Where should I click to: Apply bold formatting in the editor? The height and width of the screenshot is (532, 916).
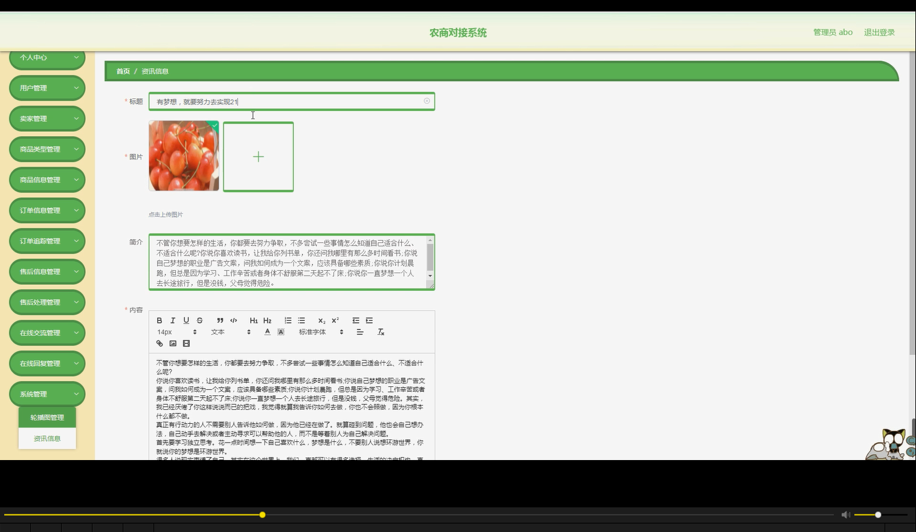[x=159, y=320]
